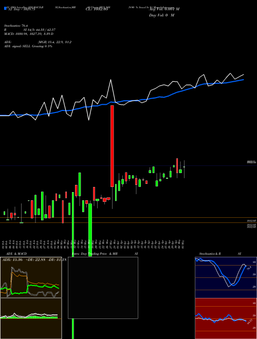Click the red RSI indicator chart panel
The height and width of the screenshot is (339, 257).
(226, 318)
